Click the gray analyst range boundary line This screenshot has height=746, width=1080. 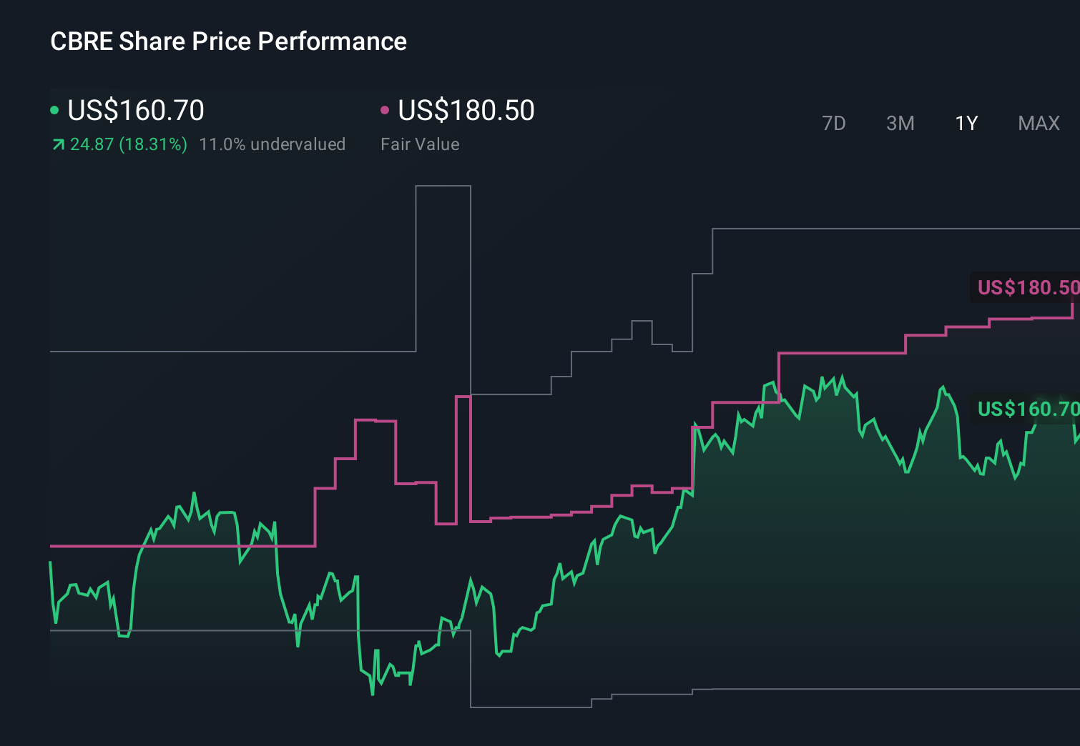point(215,351)
